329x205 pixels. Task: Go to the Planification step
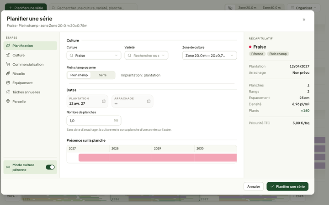click(30, 46)
